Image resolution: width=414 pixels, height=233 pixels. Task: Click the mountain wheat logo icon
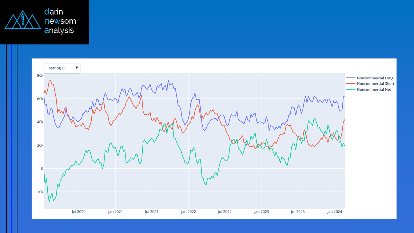point(23,21)
